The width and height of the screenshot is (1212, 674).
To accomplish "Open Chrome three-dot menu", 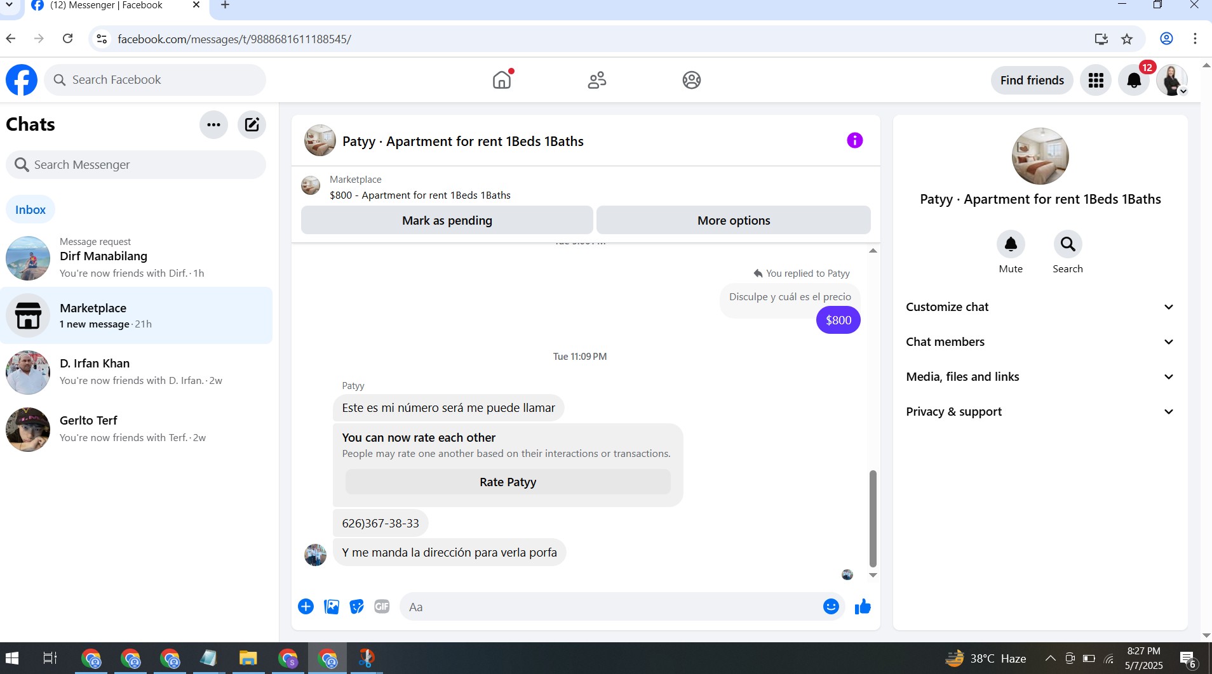I will point(1195,39).
